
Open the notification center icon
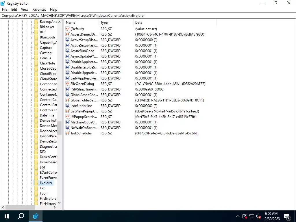[287, 216]
